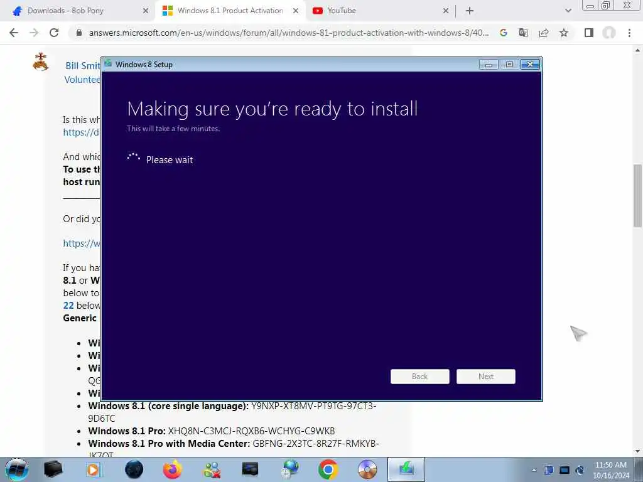The image size is (643, 482).
Task: Open Chrome three-dot menu
Action: (x=629, y=33)
